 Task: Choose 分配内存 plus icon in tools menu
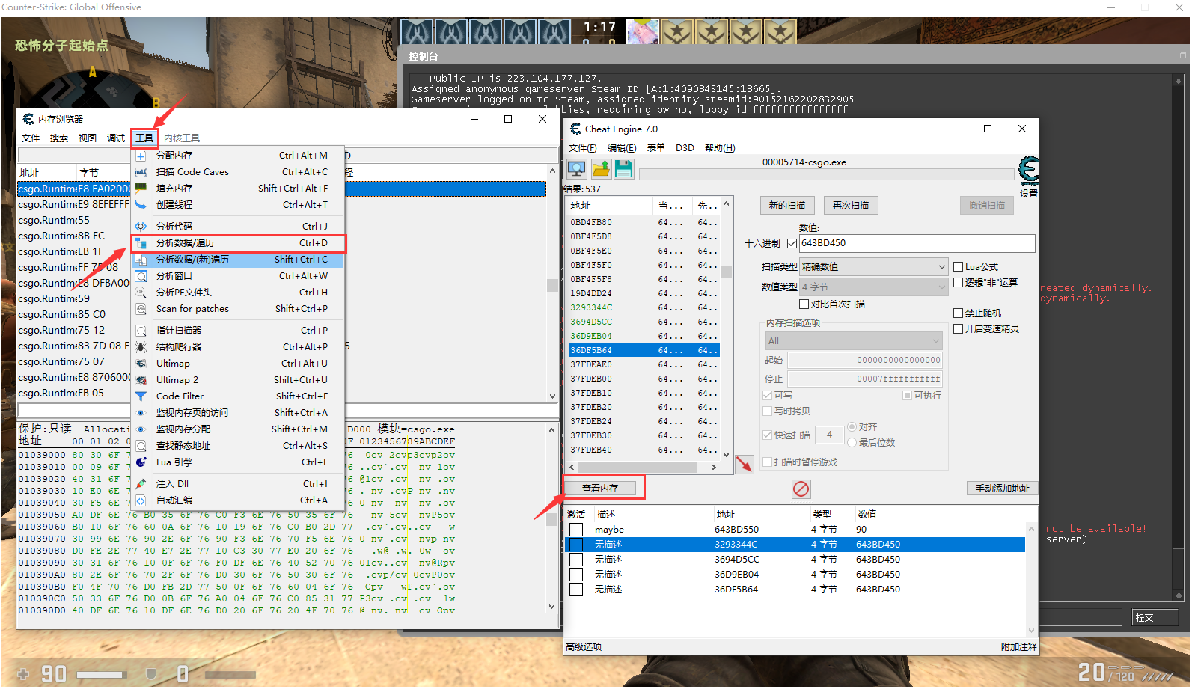click(141, 156)
